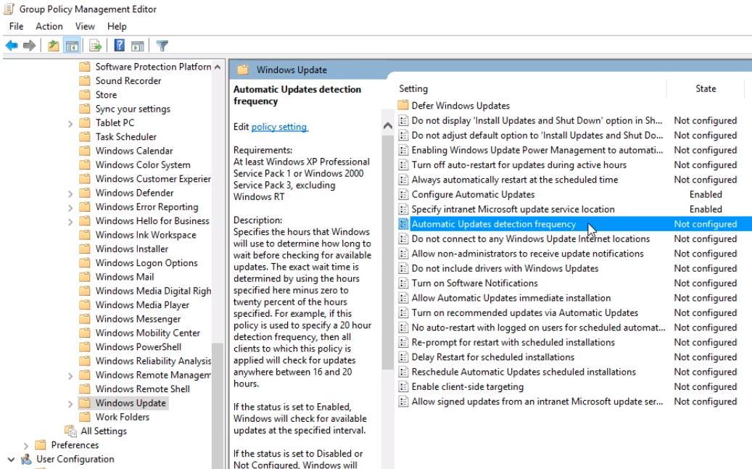The height and width of the screenshot is (469, 752).
Task: Click the Defer Windows Updates folder icon
Action: point(403,105)
